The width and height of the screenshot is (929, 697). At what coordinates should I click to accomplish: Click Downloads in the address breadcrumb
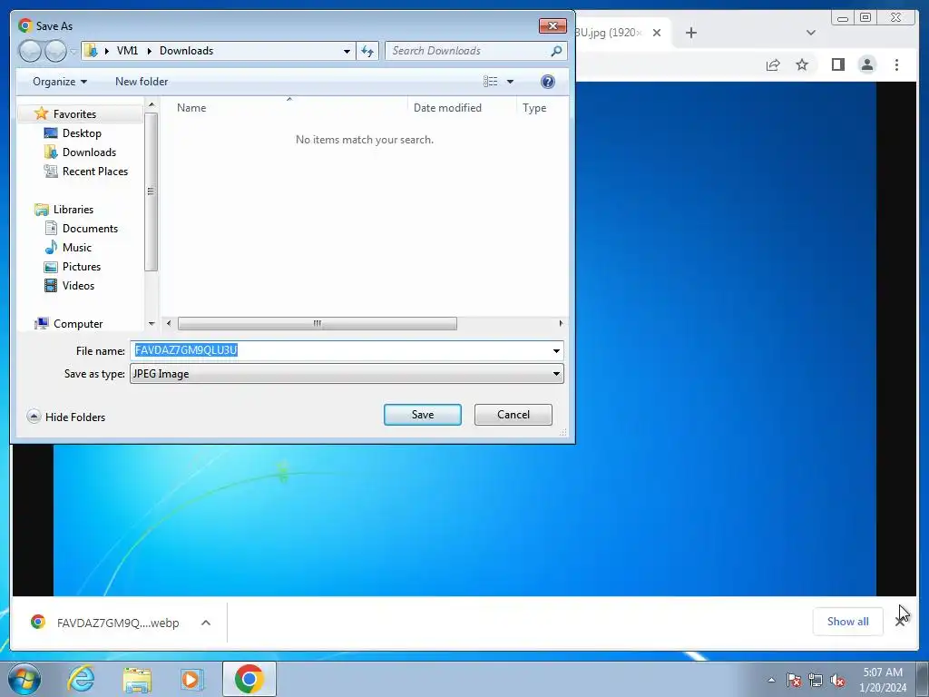[186, 51]
